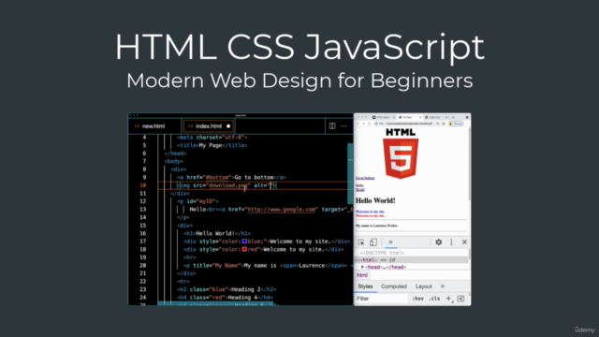Click the code editor minimap scrollbar

point(350,174)
